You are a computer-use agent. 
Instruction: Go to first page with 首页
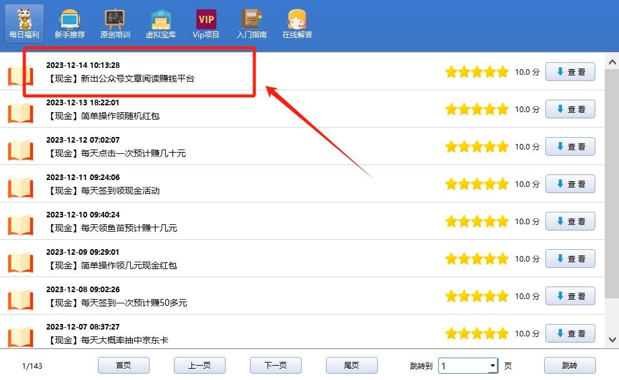click(123, 366)
